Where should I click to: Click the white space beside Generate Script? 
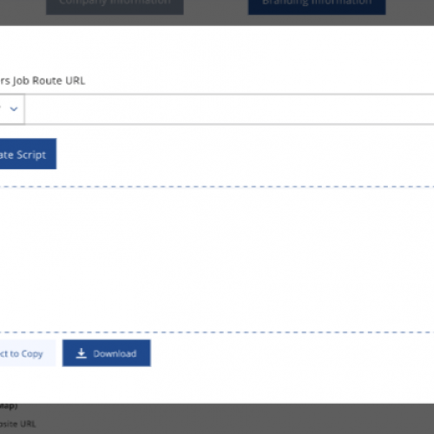click(246, 154)
